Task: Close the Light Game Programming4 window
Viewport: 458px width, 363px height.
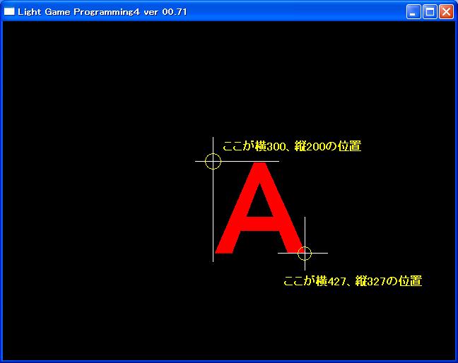Action: (x=446, y=12)
